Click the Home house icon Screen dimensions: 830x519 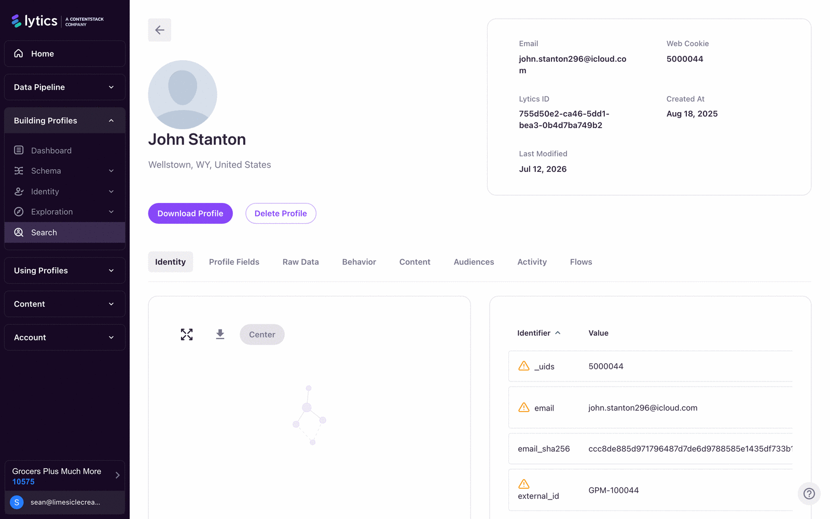click(x=19, y=53)
